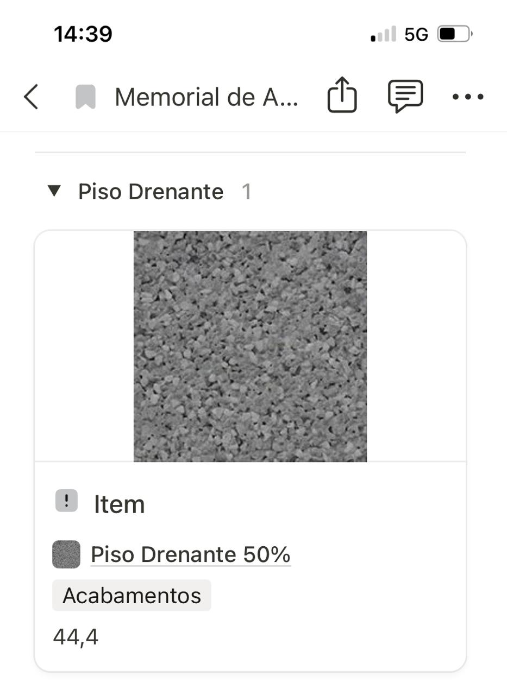Tap the 5G network label
507x695 pixels.
click(416, 35)
